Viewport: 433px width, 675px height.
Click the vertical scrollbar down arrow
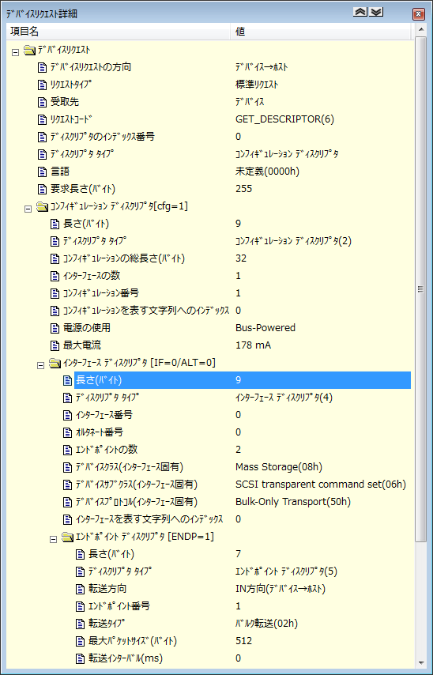420,662
